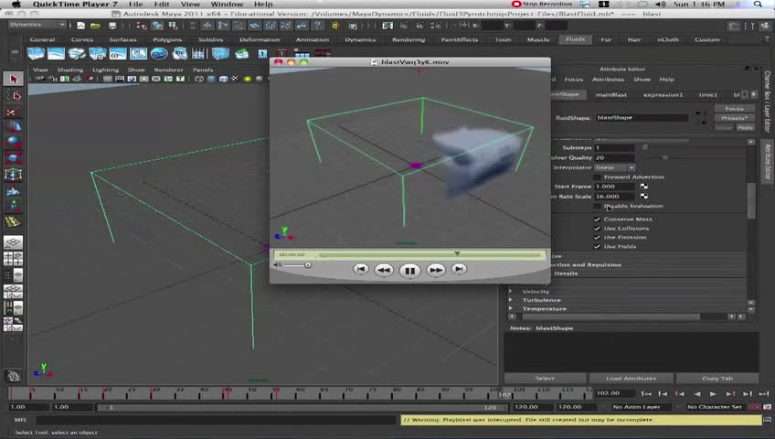The image size is (775, 439).
Task: Click the Paint selection tool in toolbox
Action: [13, 112]
